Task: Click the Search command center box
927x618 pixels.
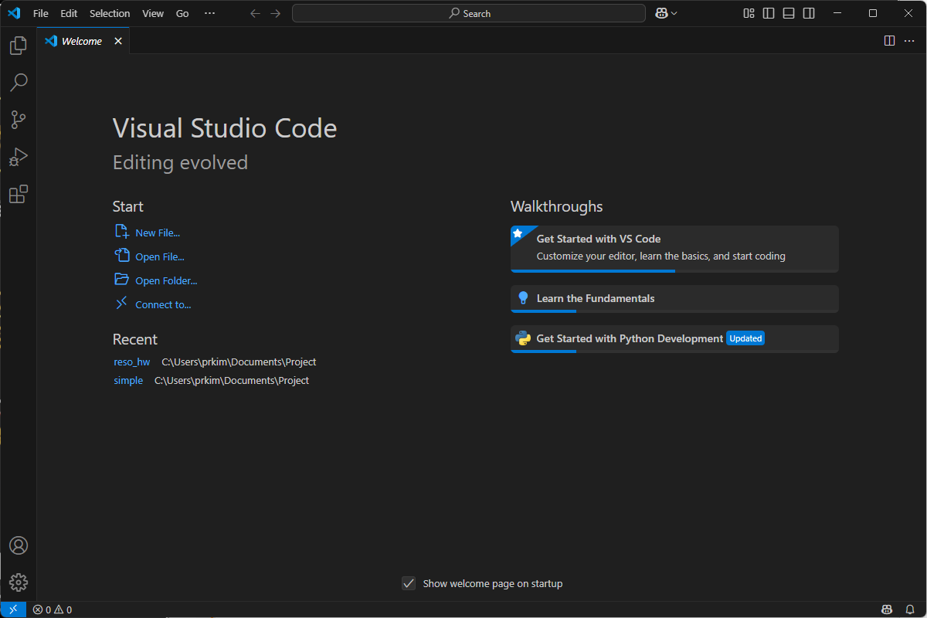Action: (x=469, y=13)
